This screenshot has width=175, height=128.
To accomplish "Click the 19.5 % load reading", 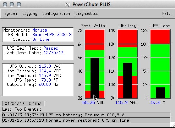I will pos(158,102).
